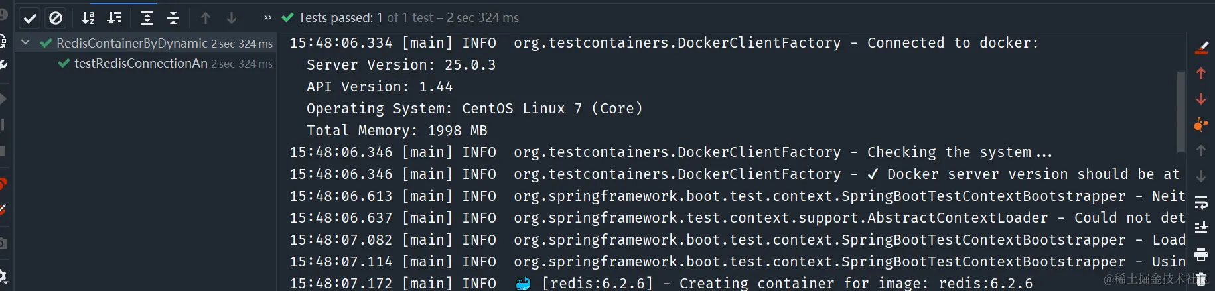Click the red down-arrow stack trace icon

[x=1201, y=99]
